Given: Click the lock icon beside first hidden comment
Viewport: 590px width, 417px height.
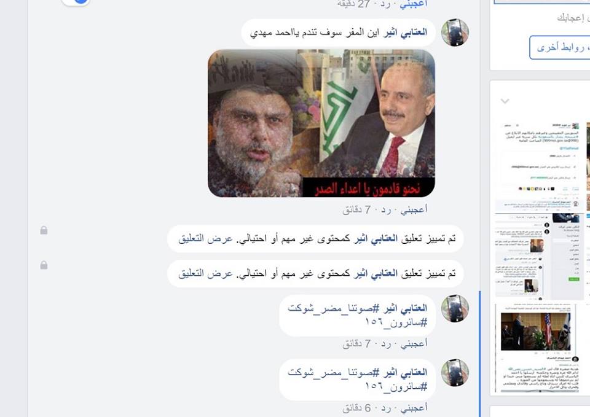Looking at the screenshot, I should click(x=44, y=230).
